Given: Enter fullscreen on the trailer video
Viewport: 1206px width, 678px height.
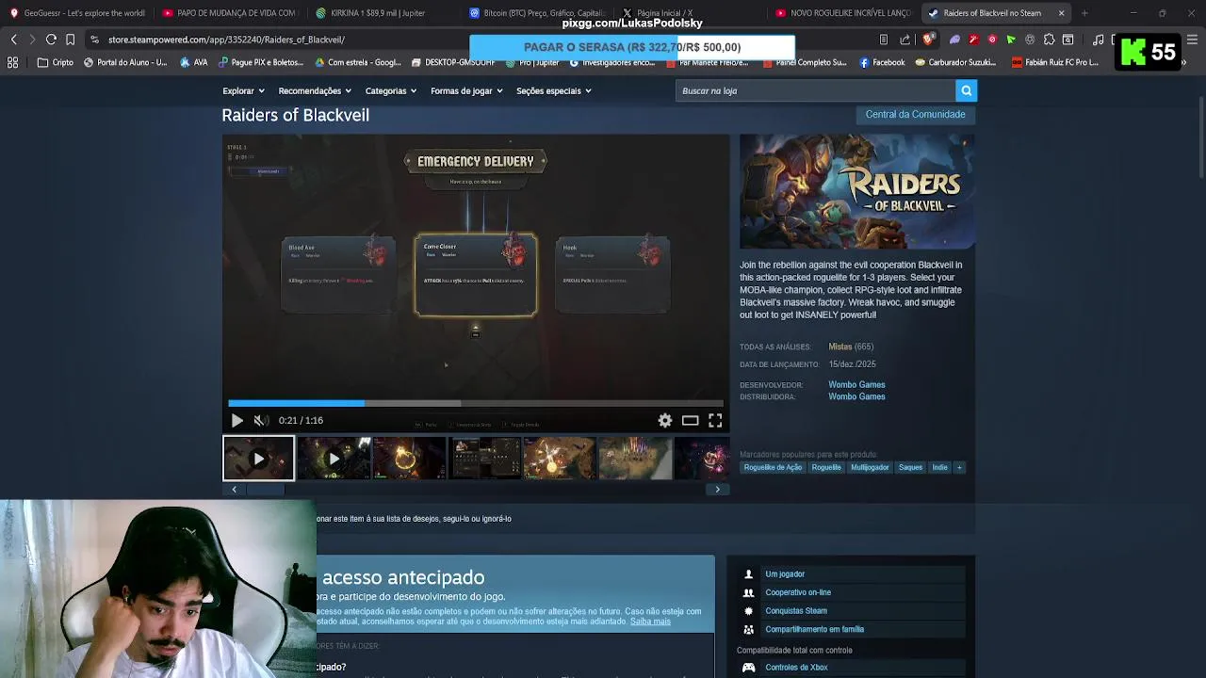Looking at the screenshot, I should tap(715, 421).
